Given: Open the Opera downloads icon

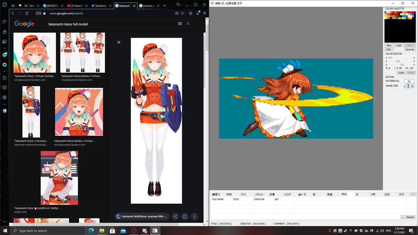Looking at the screenshot, I should click(x=198, y=13).
